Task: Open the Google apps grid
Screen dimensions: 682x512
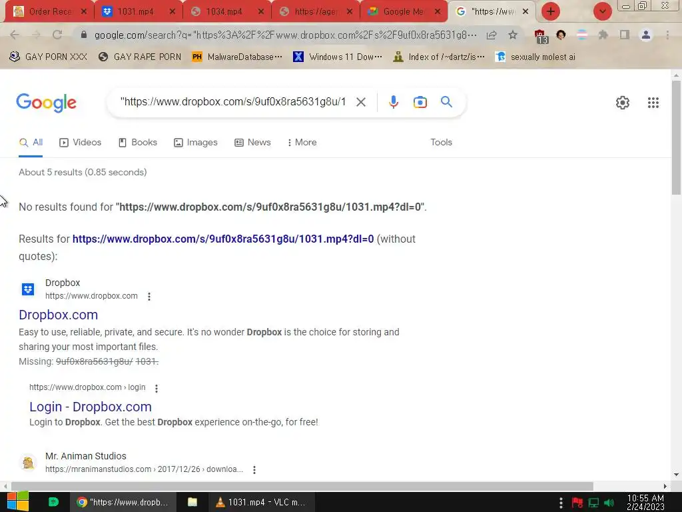Action: pos(653,103)
